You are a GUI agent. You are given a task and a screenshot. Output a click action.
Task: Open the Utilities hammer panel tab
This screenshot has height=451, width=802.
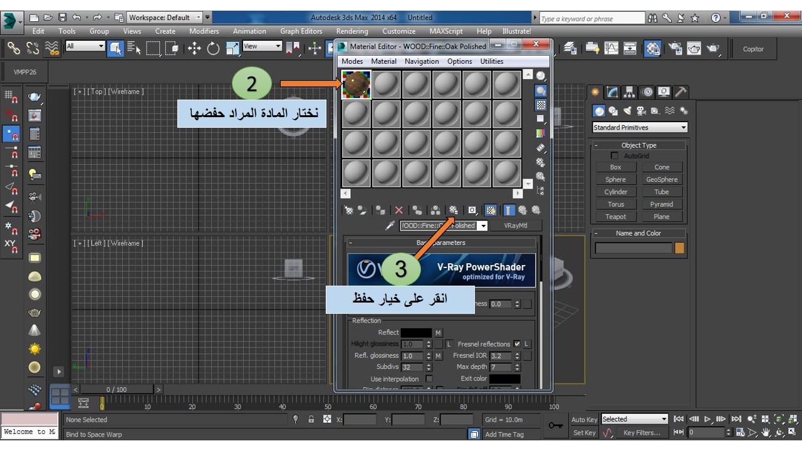pos(680,92)
